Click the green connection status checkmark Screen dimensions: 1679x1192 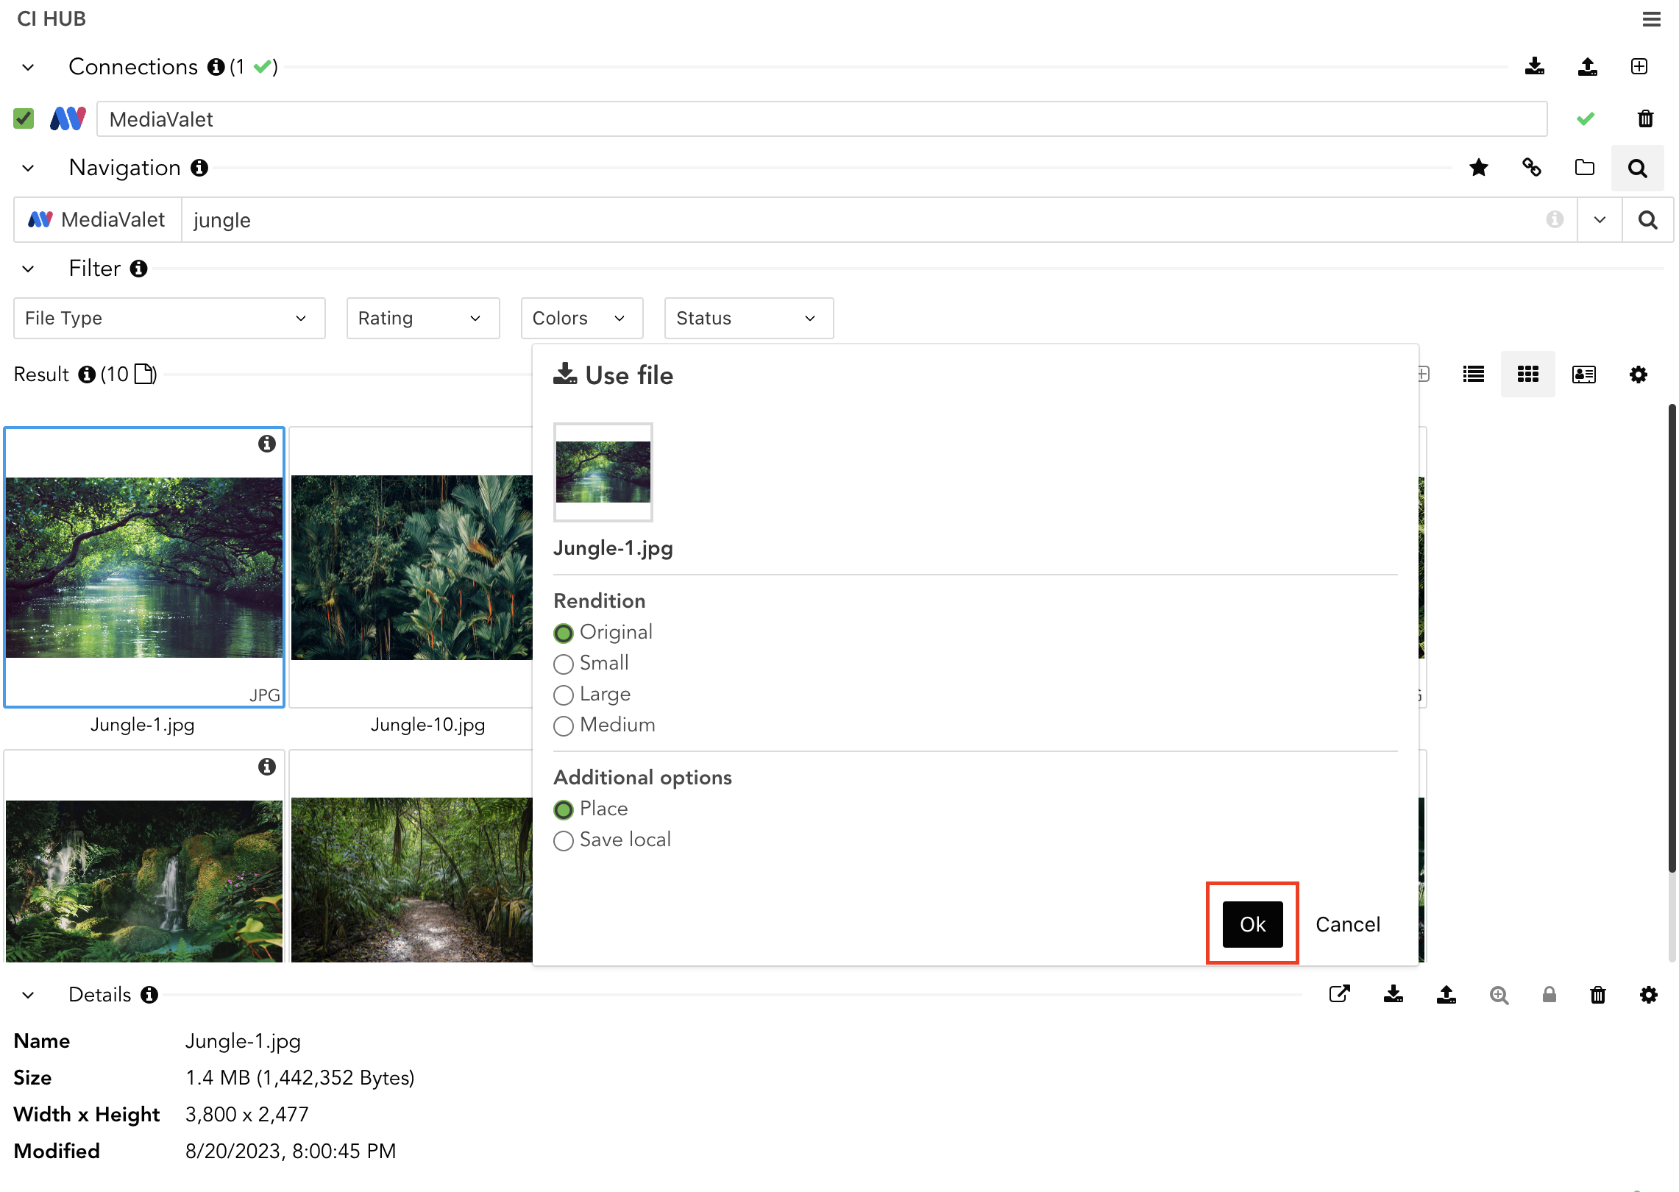point(1585,118)
